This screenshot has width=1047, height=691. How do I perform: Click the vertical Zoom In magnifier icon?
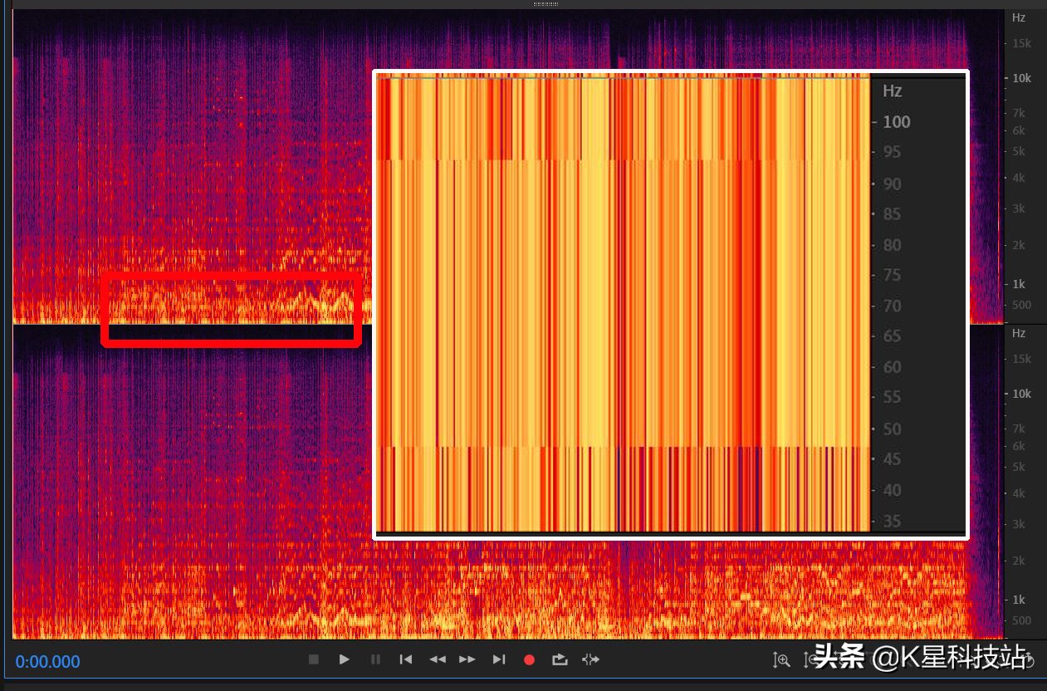[x=781, y=659]
